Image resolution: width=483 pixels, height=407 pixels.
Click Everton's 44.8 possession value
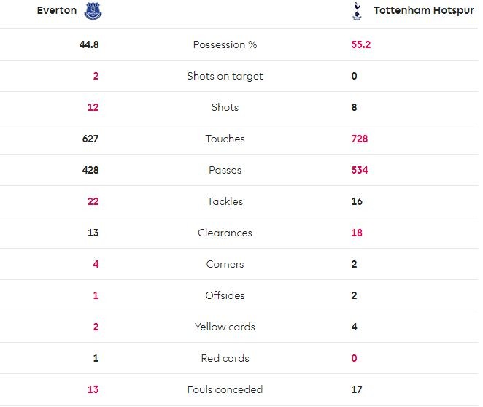point(89,44)
